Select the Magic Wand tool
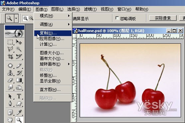The image size is (185, 123). coord(19,49)
